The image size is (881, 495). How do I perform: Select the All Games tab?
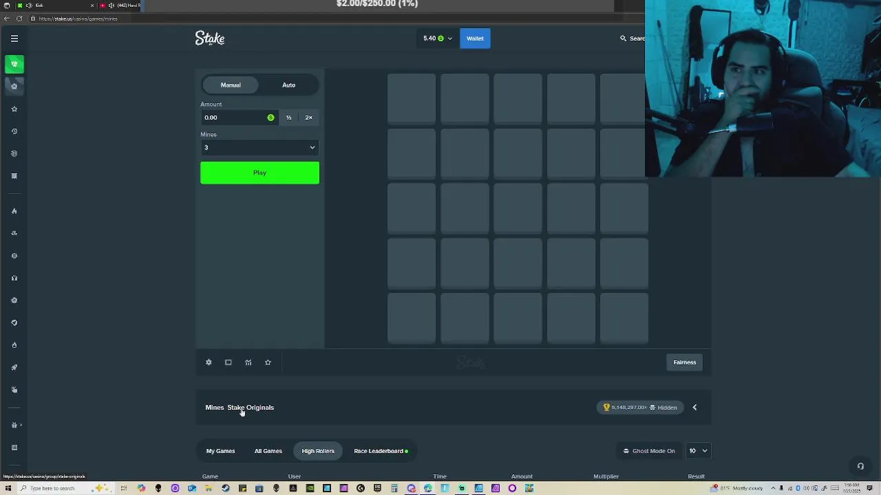tap(268, 451)
